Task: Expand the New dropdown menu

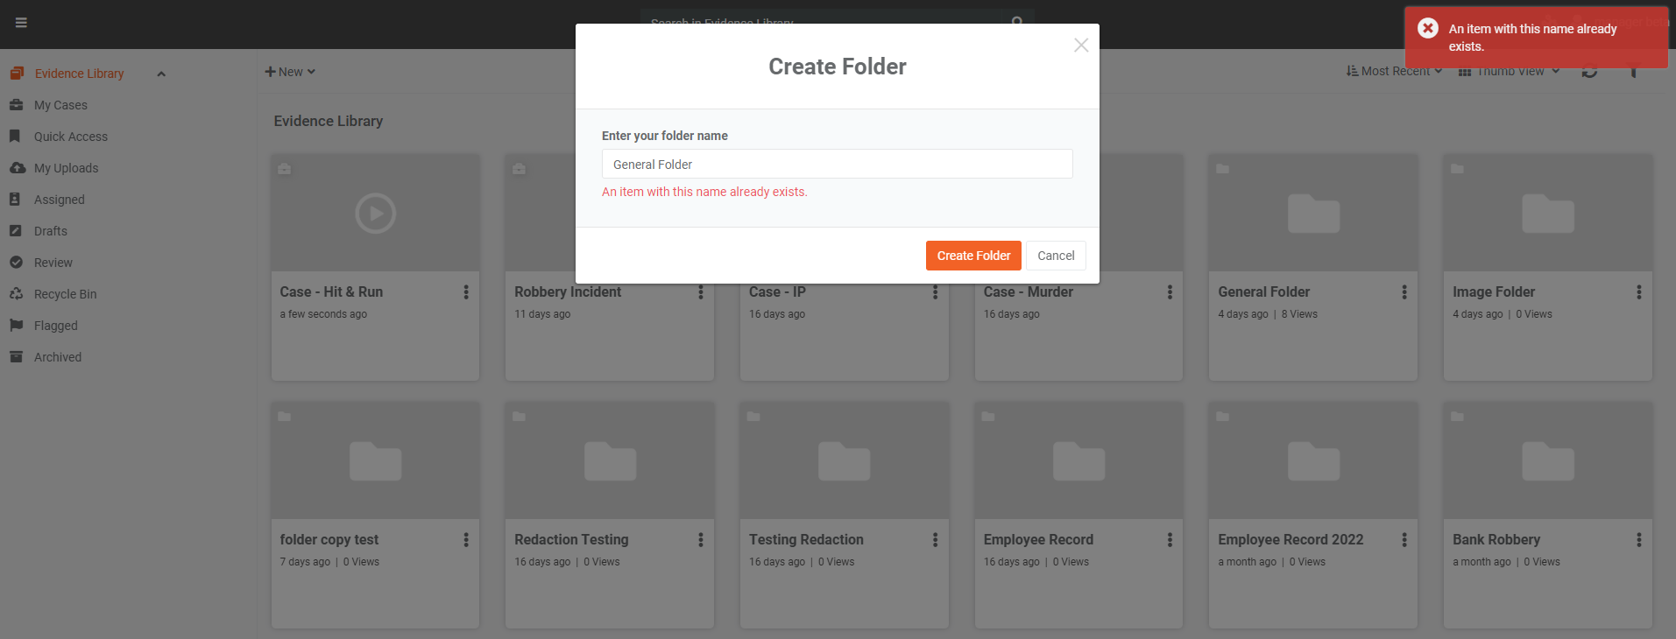Action: pyautogui.click(x=290, y=72)
